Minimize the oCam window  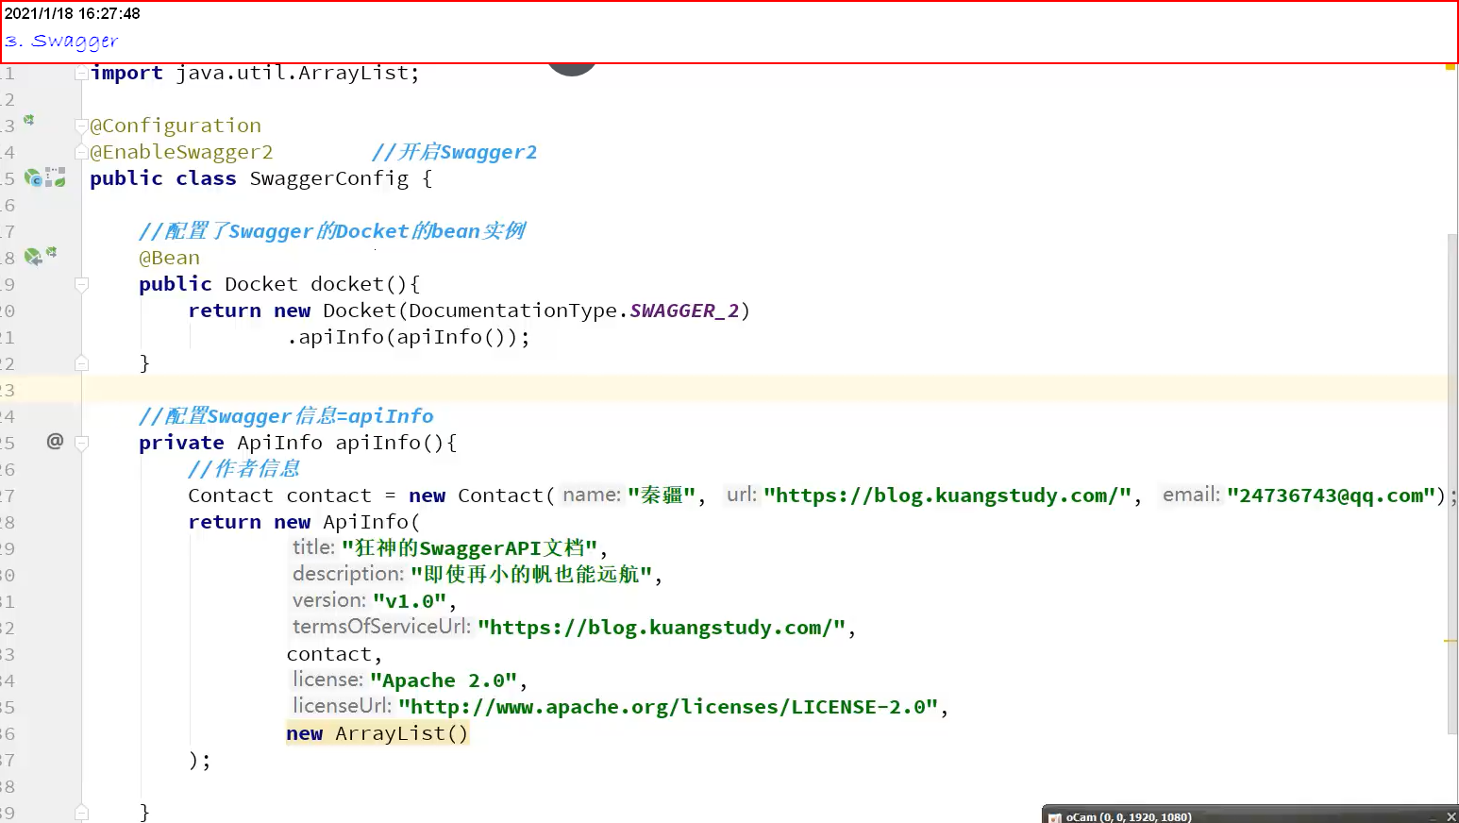pos(1434,817)
